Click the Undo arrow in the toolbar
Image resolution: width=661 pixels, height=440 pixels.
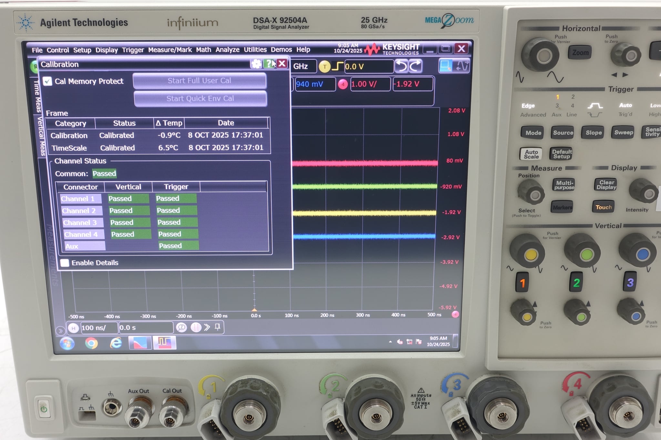click(x=401, y=66)
